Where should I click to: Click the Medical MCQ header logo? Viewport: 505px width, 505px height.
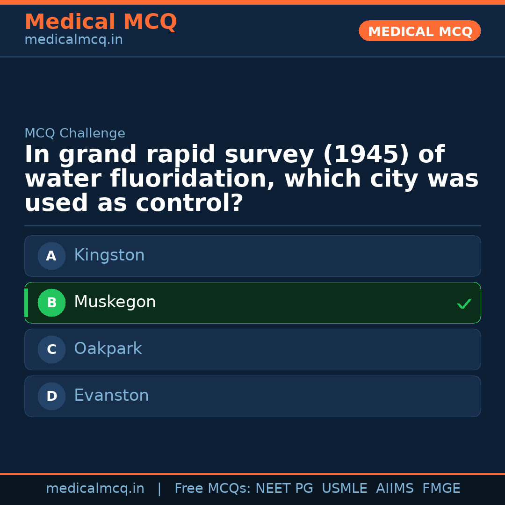pos(101,22)
